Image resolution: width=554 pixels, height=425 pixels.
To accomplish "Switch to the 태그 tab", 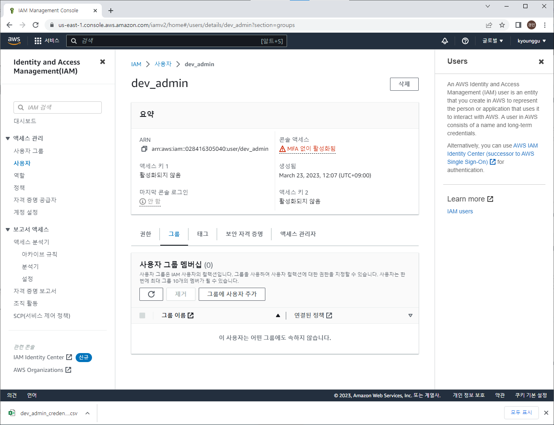I will (x=203, y=234).
